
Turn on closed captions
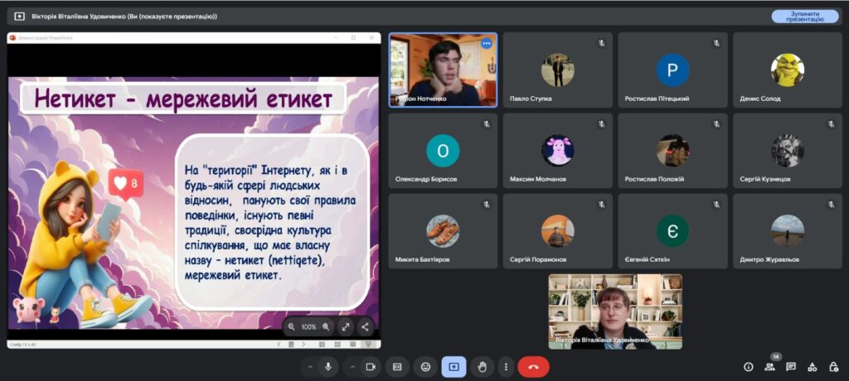click(397, 366)
